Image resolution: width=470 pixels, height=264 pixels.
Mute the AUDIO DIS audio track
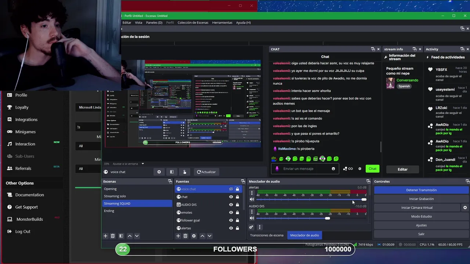[252, 218]
